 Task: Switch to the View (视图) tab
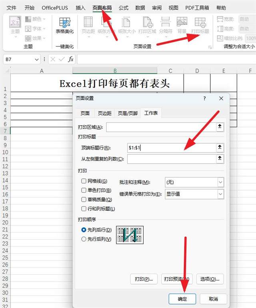tap(174, 8)
